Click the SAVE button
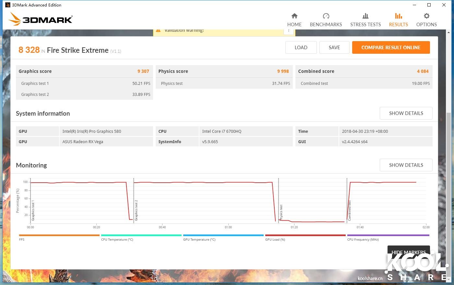This screenshot has height=285, width=454. pos(334,47)
